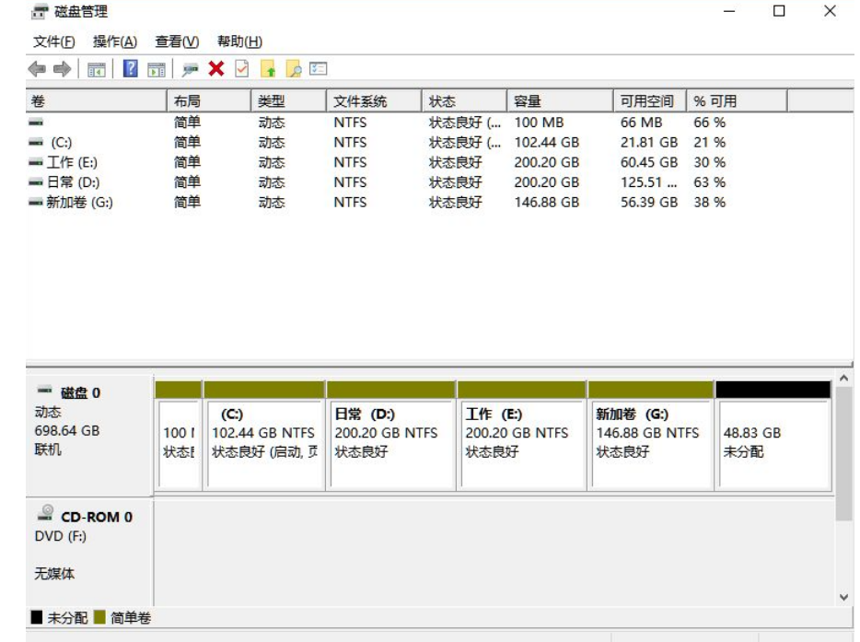The image size is (860, 642).
Task: Select the 工作 (E:) row in volume list
Action: [x=72, y=162]
